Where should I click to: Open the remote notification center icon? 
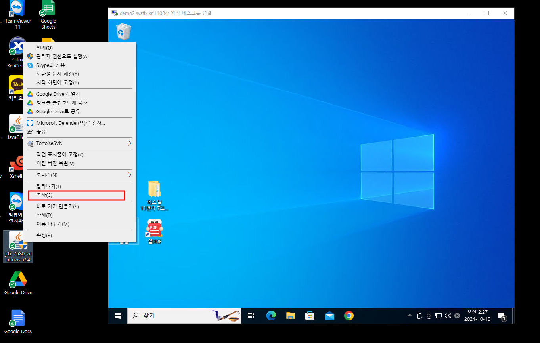pyautogui.click(x=502, y=316)
